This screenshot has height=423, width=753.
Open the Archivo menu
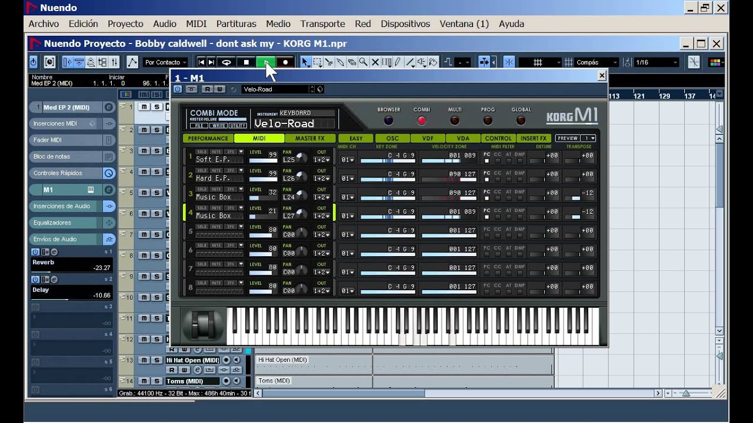[44, 23]
